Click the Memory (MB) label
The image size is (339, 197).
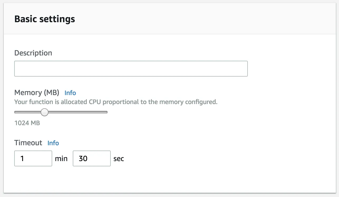coord(37,93)
